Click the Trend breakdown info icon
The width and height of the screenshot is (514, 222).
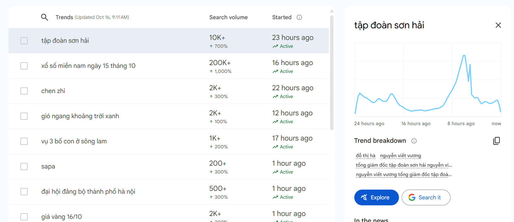pyautogui.click(x=414, y=141)
